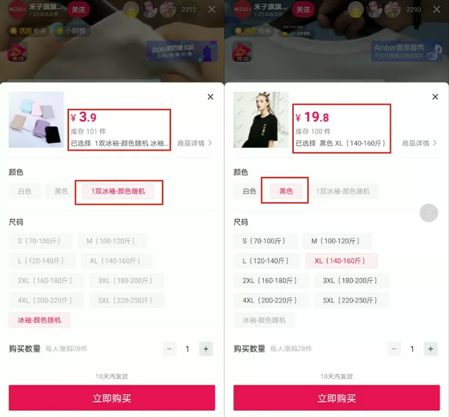The height and width of the screenshot is (417, 449).
Task: Tap the plus quantity button in right panel
Action: coord(430,349)
